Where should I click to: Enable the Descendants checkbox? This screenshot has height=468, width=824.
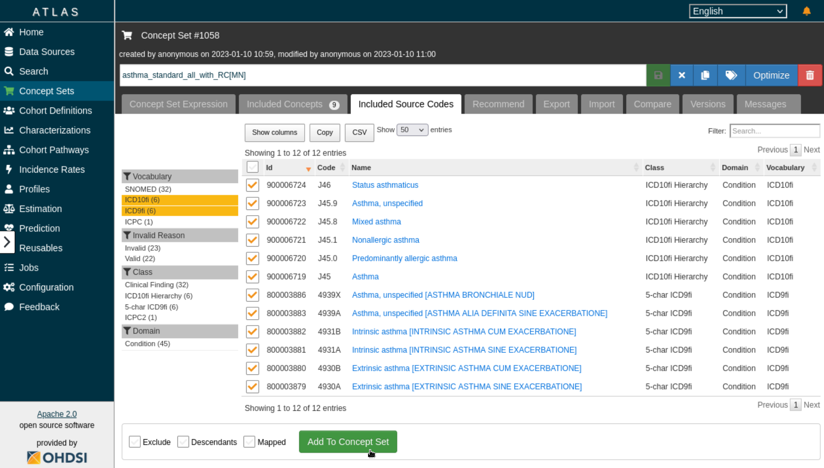pos(183,442)
